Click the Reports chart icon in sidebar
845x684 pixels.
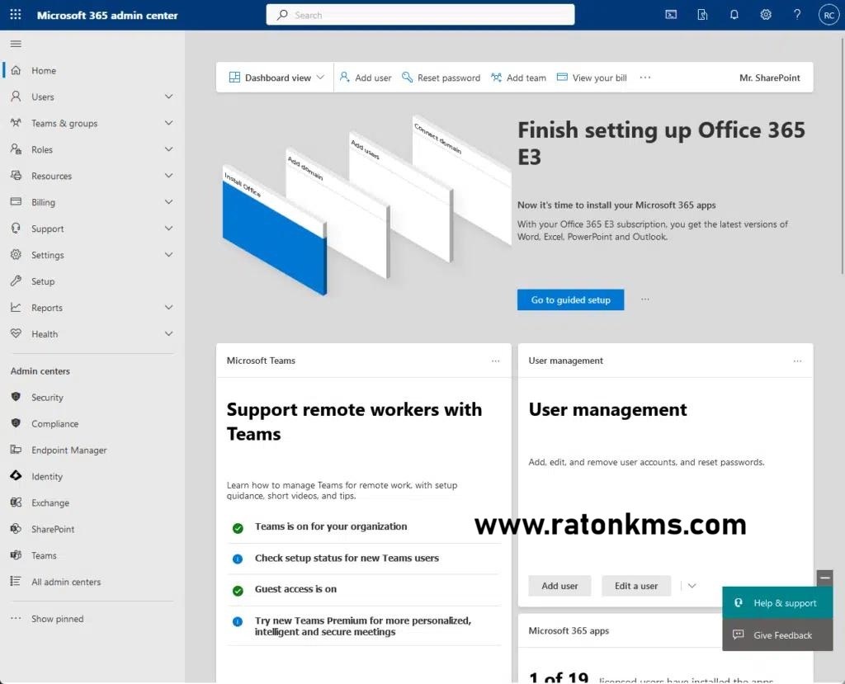click(x=17, y=307)
